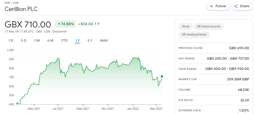The height and width of the screenshot is (114, 255).
Task: Click the MARKET CAP label
Action: coord(188,79)
